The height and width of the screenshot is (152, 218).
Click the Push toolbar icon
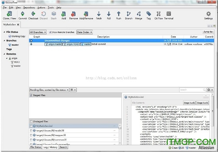(x=119, y=15)
